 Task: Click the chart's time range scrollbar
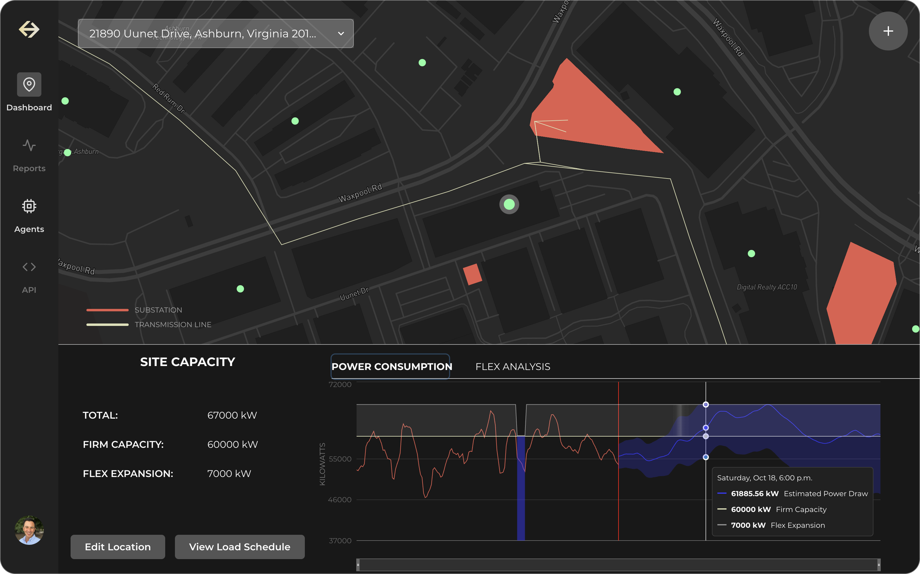pyautogui.click(x=618, y=565)
